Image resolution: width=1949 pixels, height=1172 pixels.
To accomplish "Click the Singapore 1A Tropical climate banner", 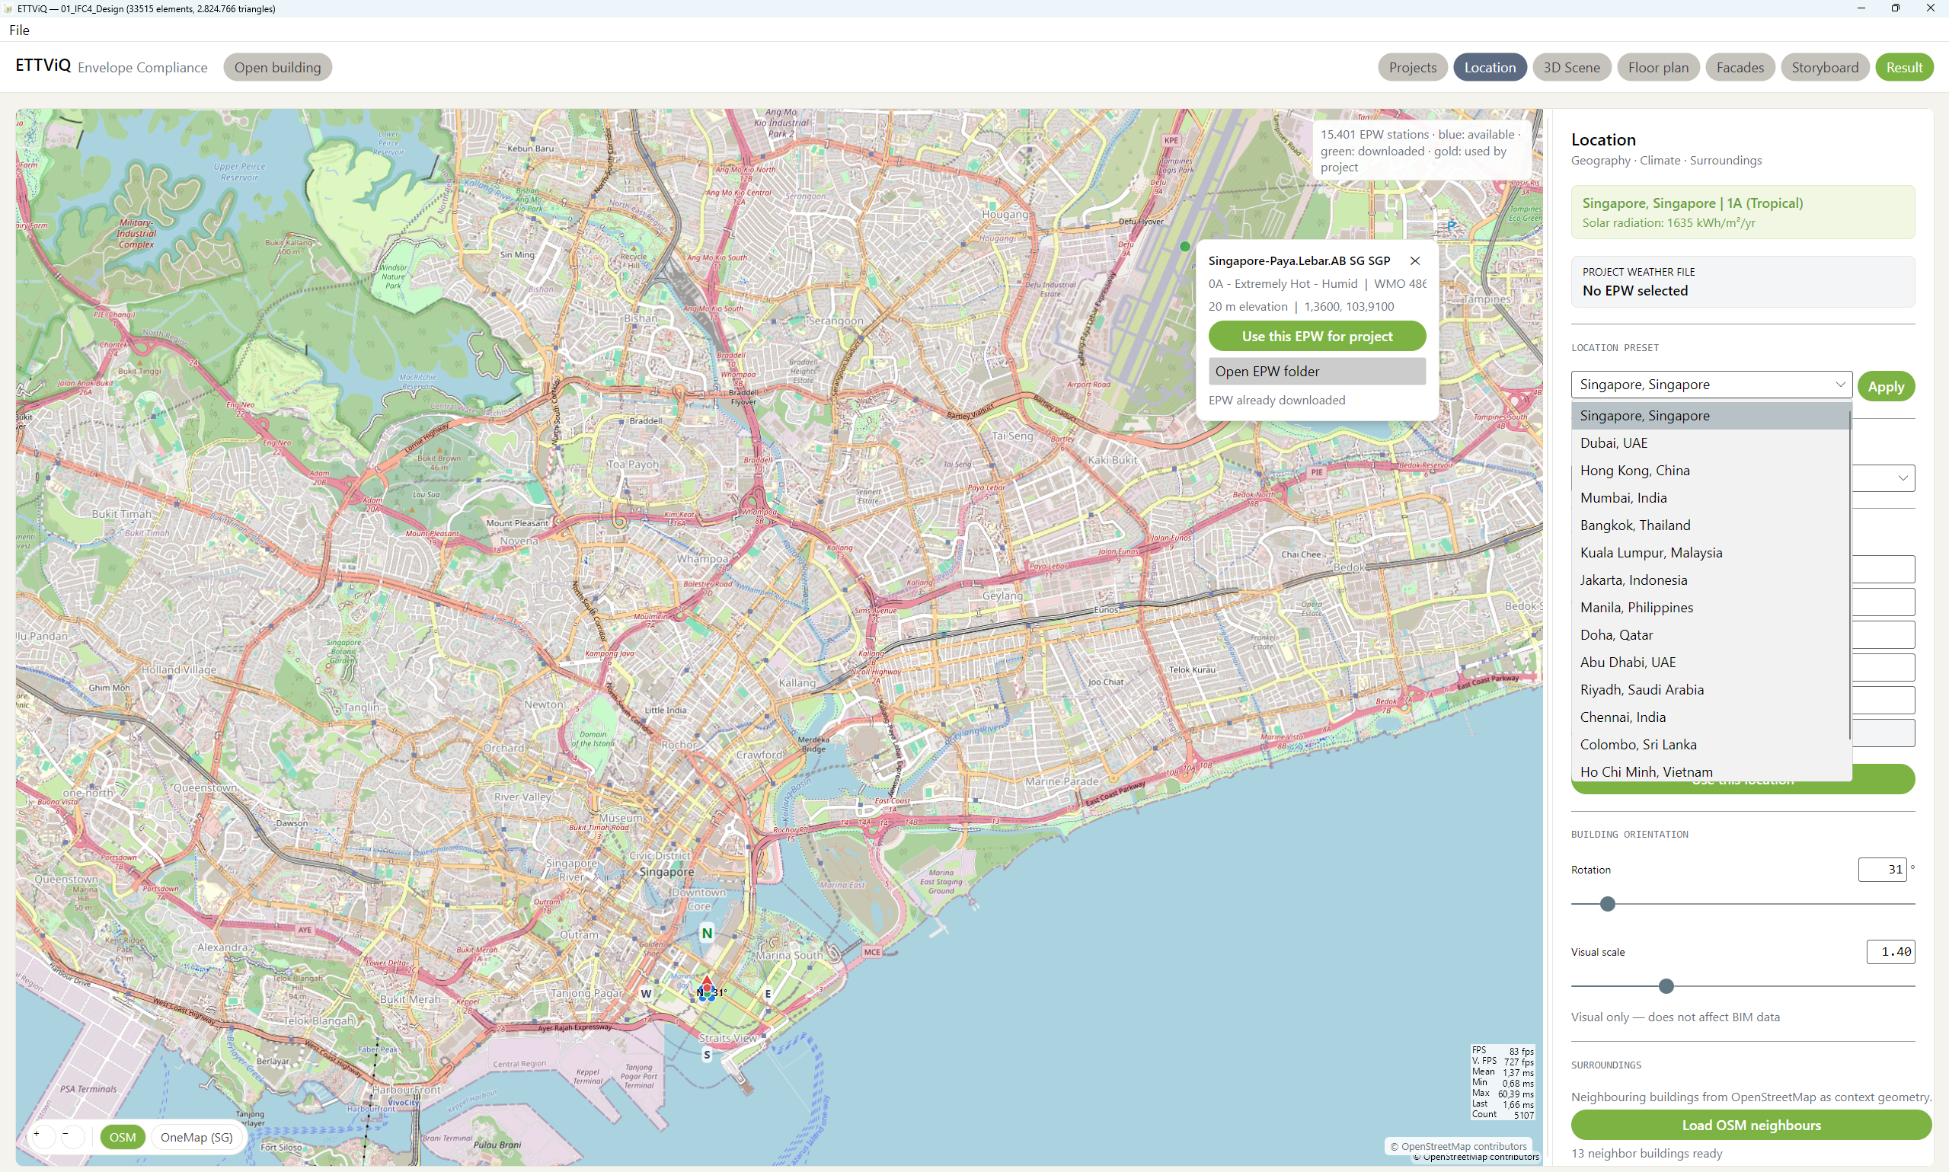I will (1743, 212).
